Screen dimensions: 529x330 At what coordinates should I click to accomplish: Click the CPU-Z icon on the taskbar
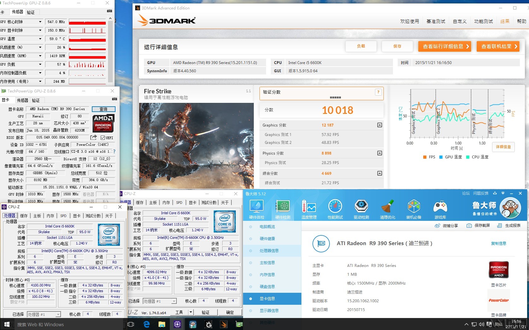pos(177,324)
